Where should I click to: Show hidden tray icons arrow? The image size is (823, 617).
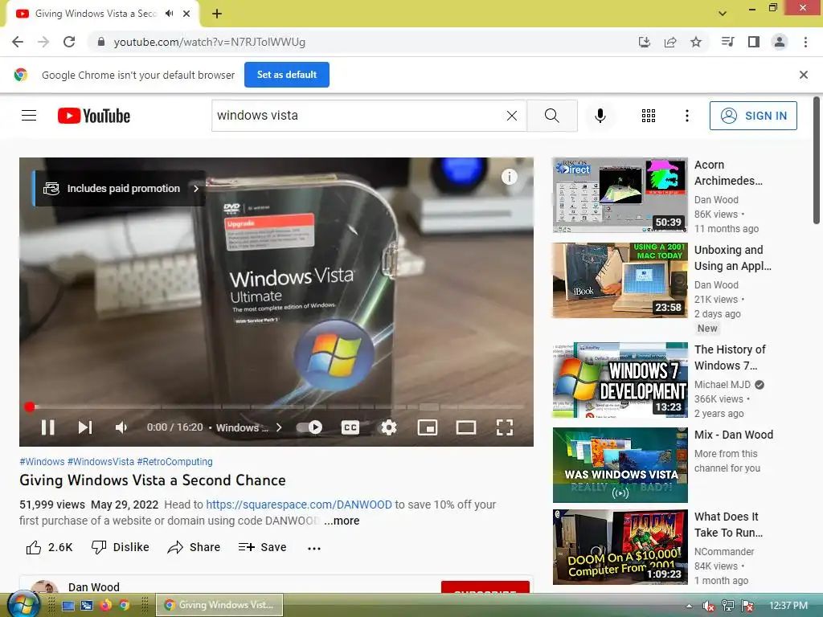689,606
